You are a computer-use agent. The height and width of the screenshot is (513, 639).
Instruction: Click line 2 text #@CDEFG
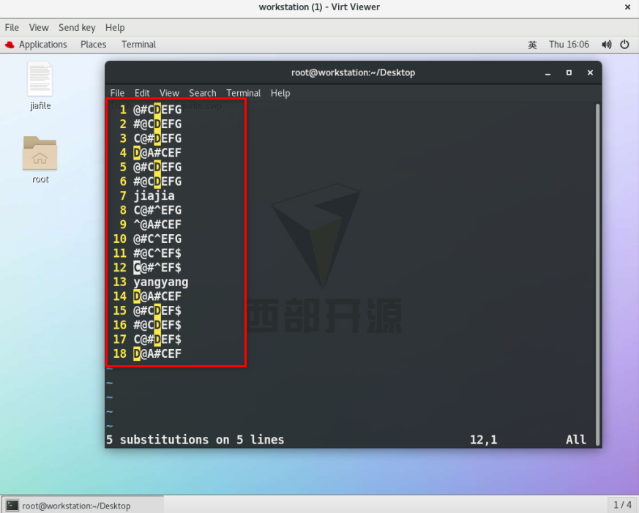pos(157,124)
